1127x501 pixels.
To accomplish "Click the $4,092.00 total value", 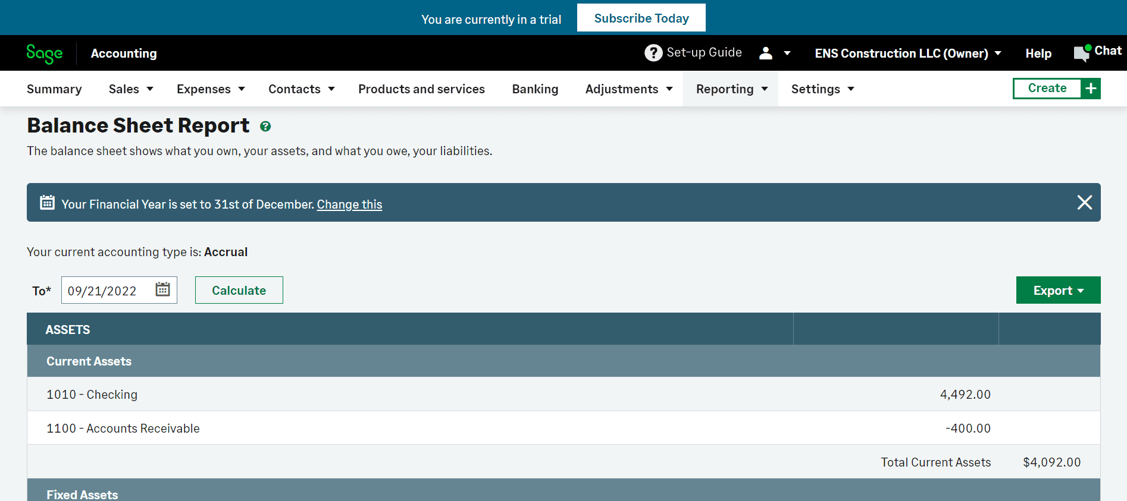I will pyautogui.click(x=1051, y=462).
